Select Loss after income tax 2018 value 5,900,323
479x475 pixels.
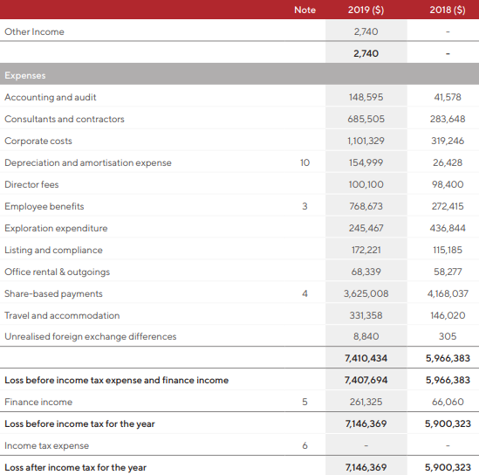click(x=448, y=467)
